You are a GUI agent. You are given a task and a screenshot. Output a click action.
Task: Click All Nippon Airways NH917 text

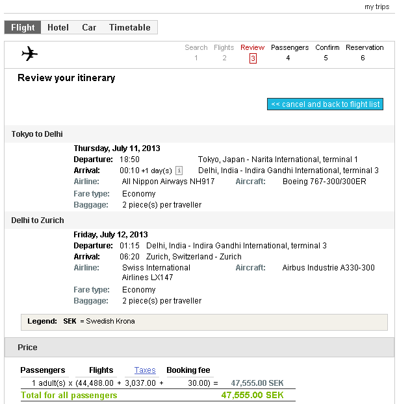[168, 182]
